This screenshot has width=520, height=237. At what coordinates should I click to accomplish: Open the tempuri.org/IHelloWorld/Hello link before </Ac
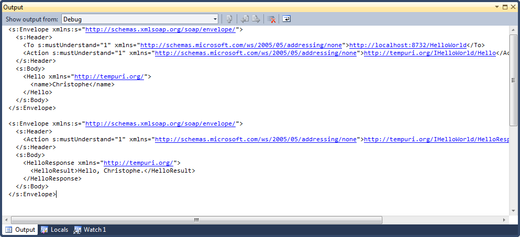[429, 53]
